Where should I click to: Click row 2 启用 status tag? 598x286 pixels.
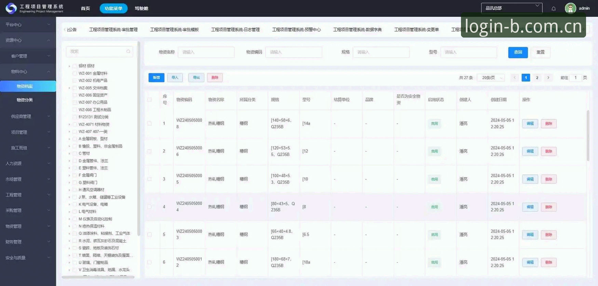pyautogui.click(x=434, y=151)
